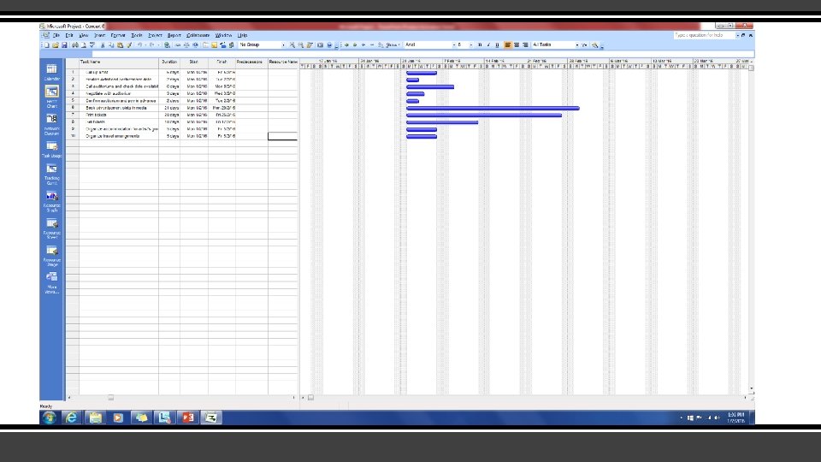Click the longest Gantt bar for task 6
Viewport: 821px width, 462px height.
tap(493, 108)
